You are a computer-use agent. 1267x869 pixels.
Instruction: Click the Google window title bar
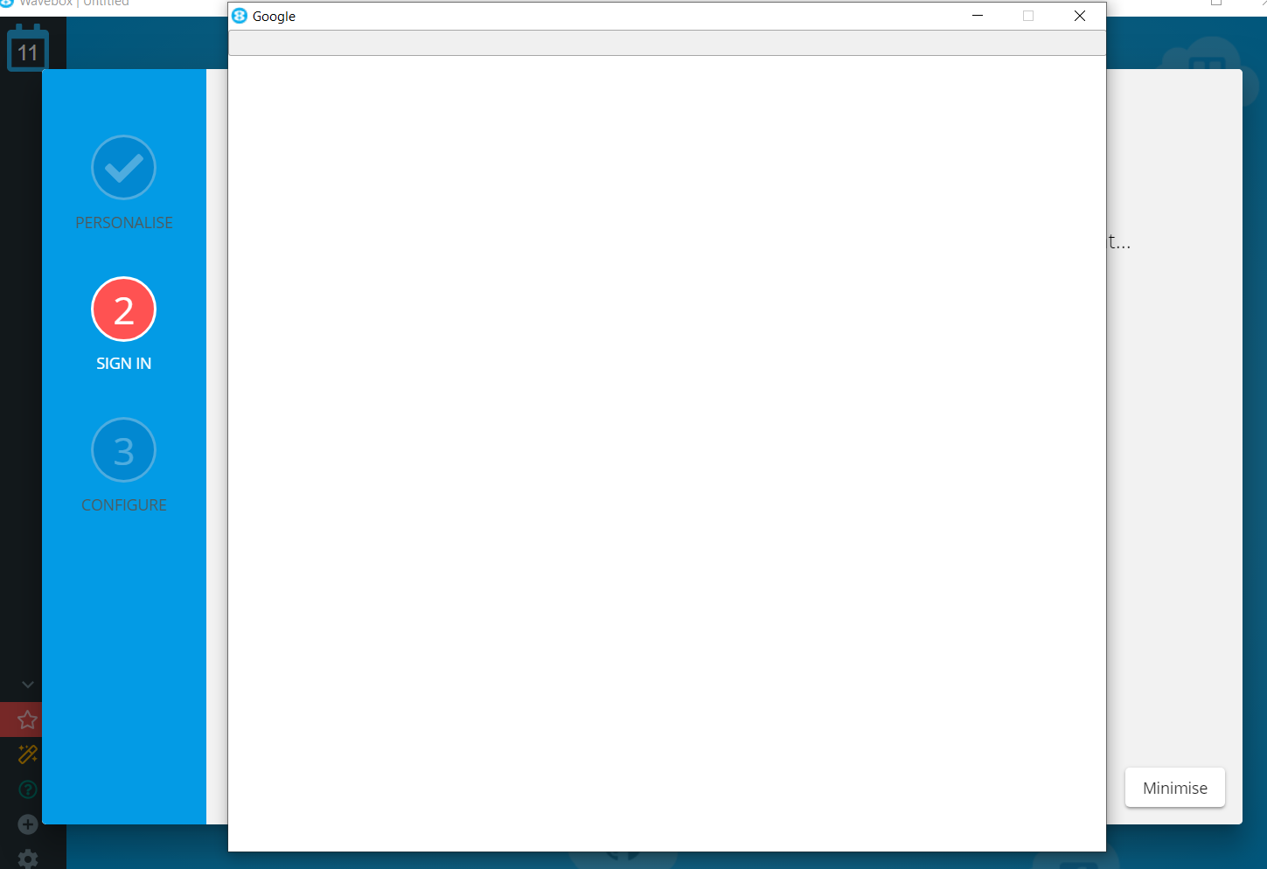(x=612, y=16)
